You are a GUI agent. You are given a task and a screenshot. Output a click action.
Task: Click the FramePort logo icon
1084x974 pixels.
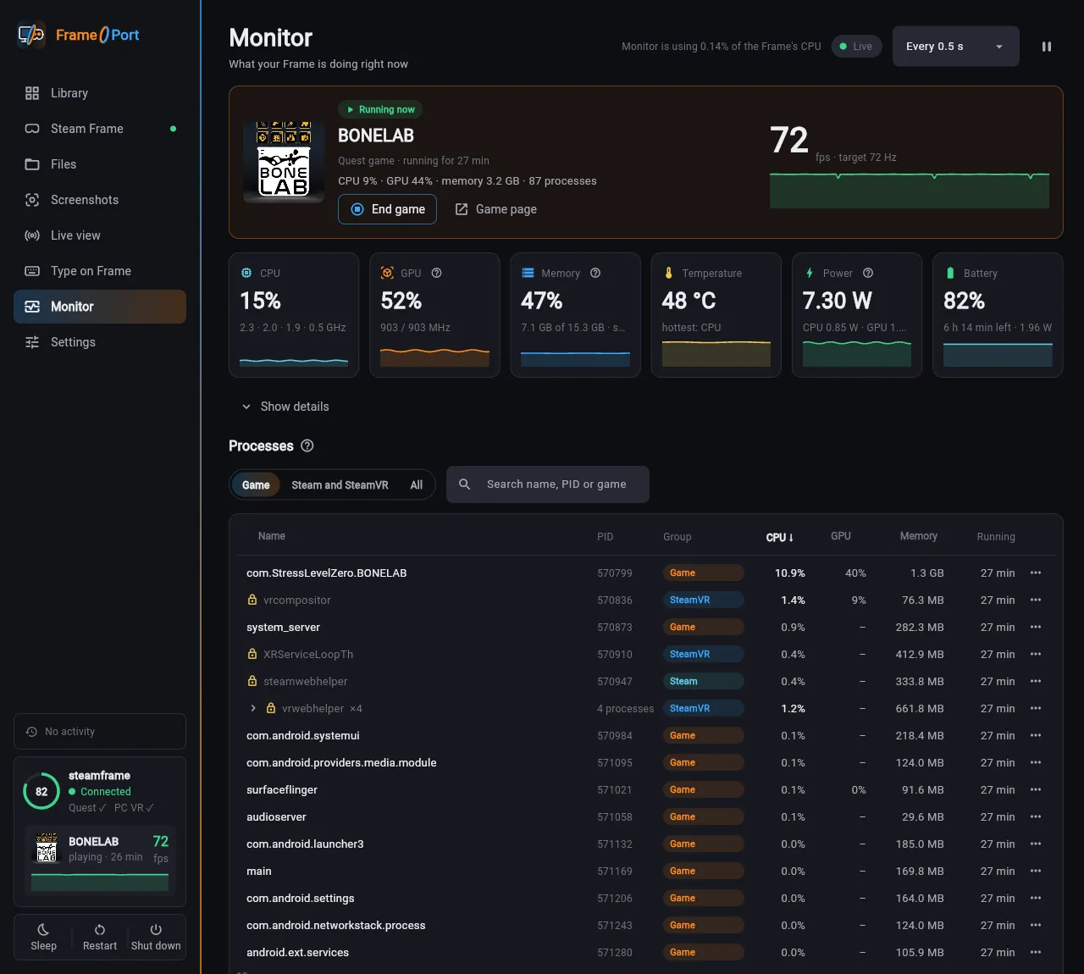[x=31, y=35]
